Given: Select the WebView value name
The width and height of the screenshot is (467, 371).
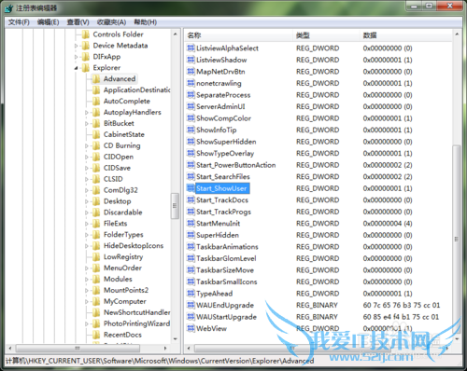Looking at the screenshot, I should (x=211, y=328).
